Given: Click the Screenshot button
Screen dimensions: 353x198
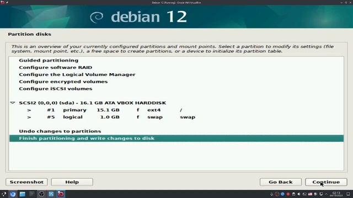Looking at the screenshot, I should (x=26, y=182).
